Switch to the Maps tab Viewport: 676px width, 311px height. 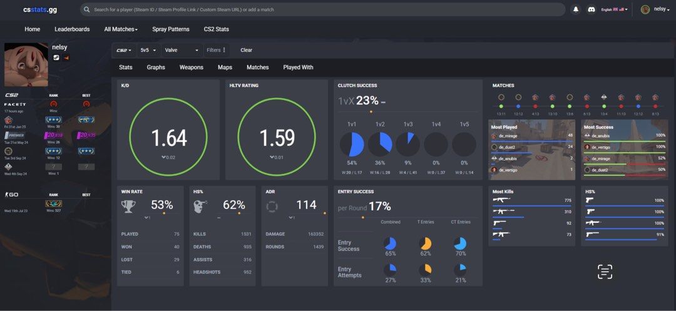pyautogui.click(x=225, y=67)
